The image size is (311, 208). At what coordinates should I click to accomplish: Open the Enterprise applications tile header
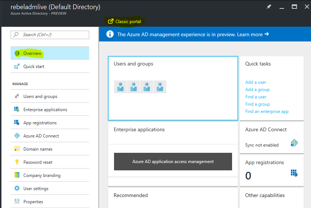click(x=139, y=130)
